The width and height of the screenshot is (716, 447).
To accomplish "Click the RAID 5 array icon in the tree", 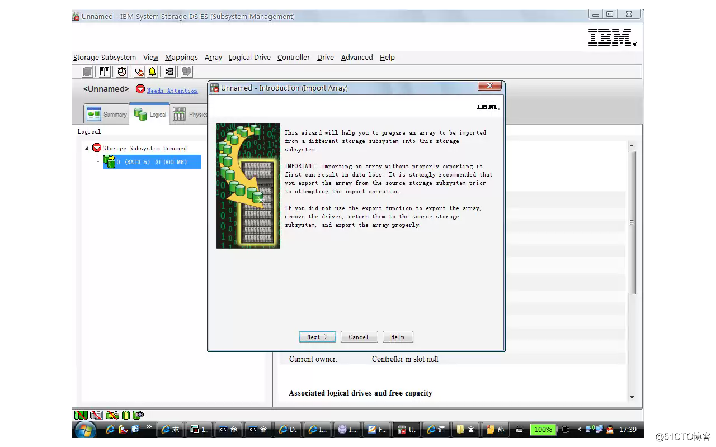I will click(109, 162).
